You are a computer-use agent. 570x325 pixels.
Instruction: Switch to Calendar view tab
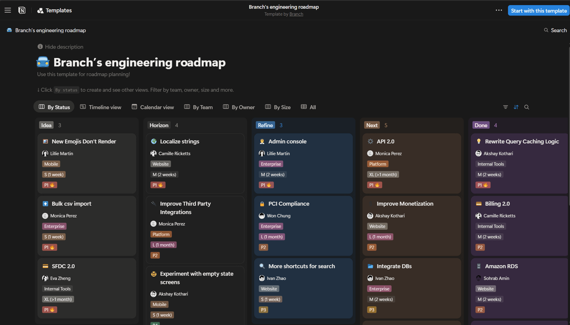coord(153,107)
